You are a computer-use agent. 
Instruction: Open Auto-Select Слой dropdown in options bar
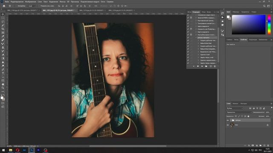(x=32, y=6)
